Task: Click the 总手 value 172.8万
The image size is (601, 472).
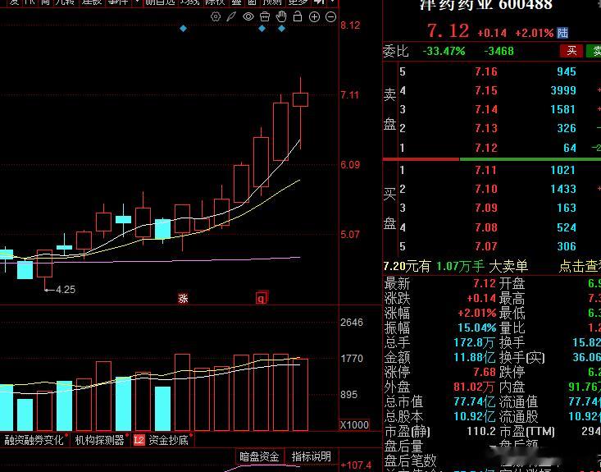Action: pos(474,342)
